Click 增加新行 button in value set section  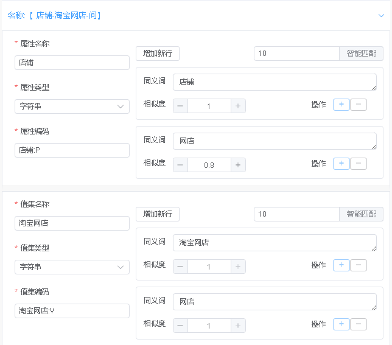pyautogui.click(x=158, y=214)
